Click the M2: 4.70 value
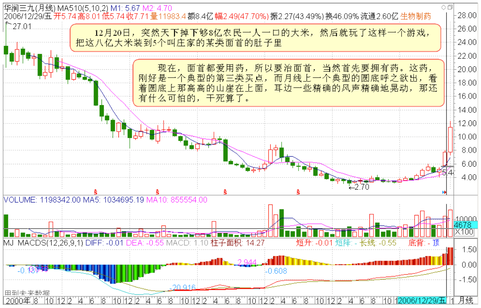Viewport: 481px width, 308px height. point(157,8)
